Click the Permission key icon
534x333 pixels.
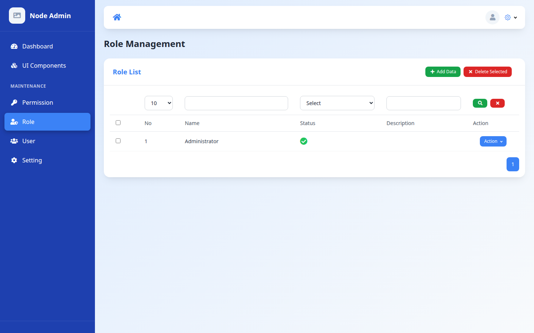(x=14, y=102)
